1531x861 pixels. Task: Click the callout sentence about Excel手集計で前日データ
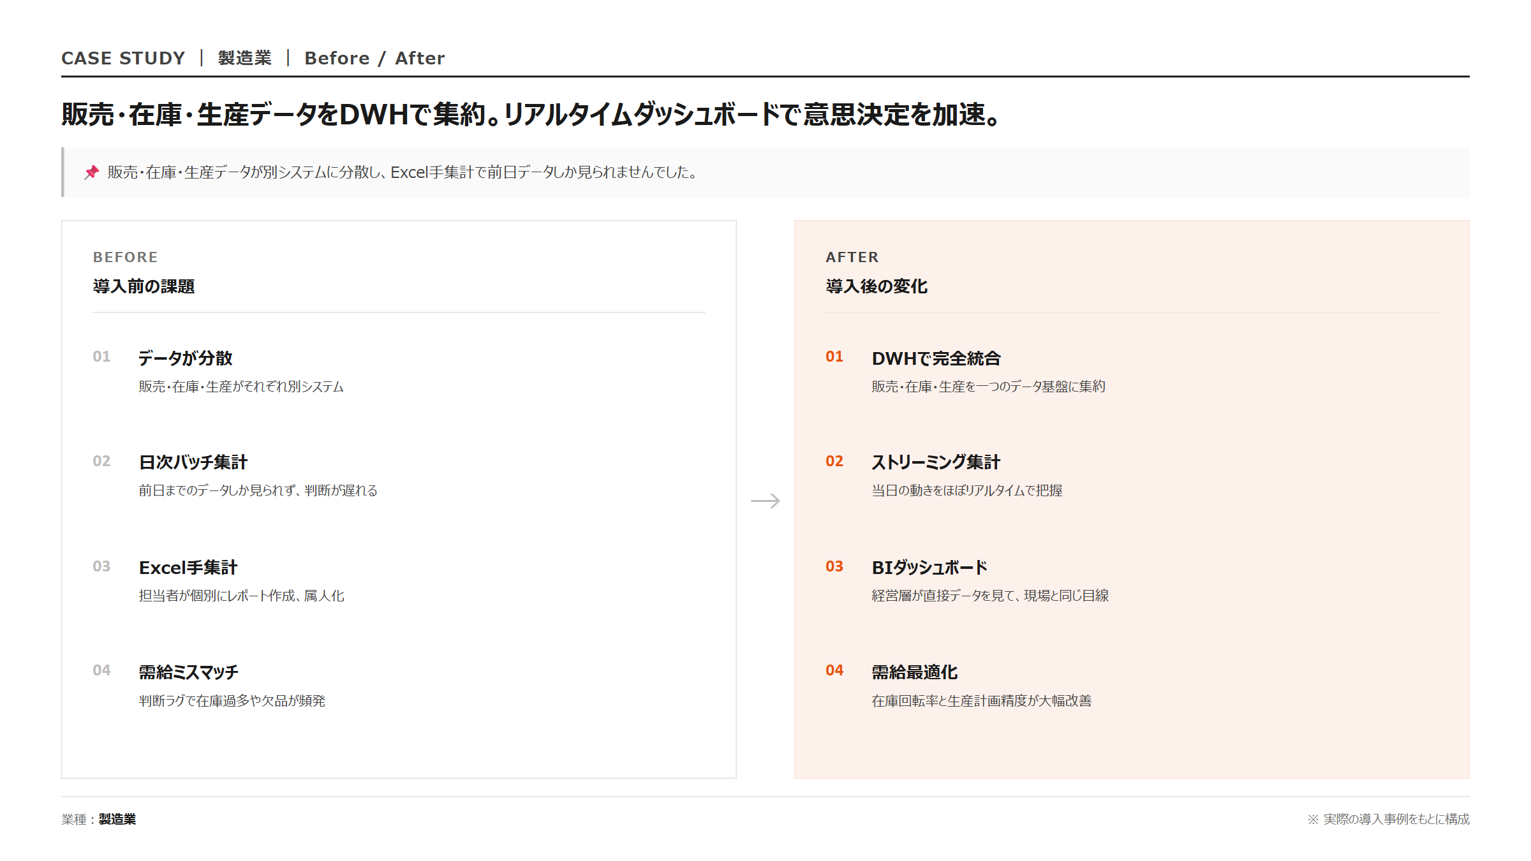(403, 172)
